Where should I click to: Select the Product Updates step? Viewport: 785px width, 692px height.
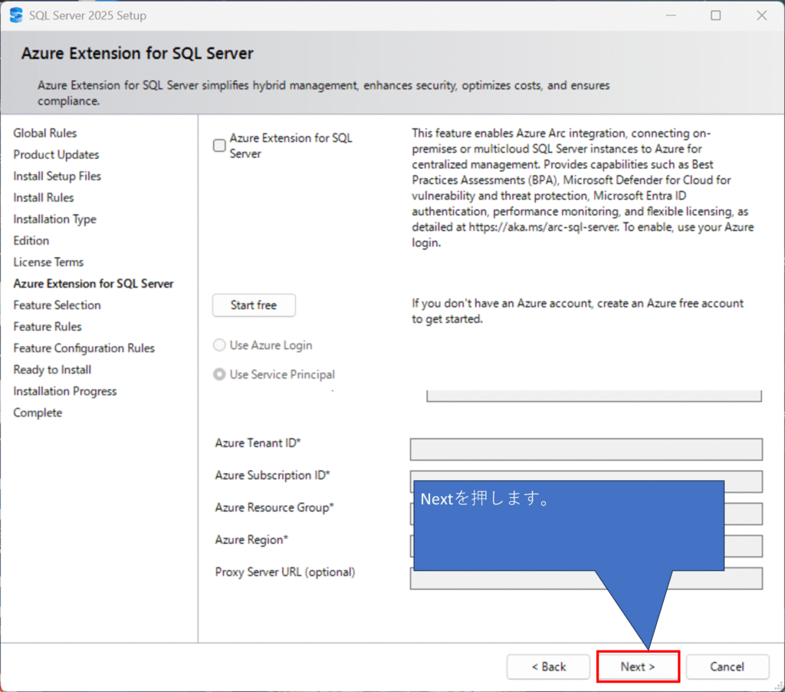56,154
